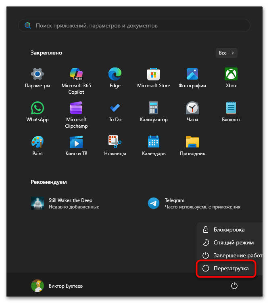Select Завершение работы option

tap(229, 255)
